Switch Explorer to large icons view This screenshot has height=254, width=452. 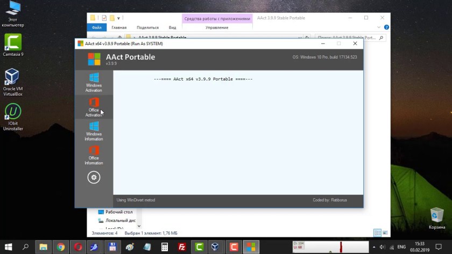pos(385,233)
